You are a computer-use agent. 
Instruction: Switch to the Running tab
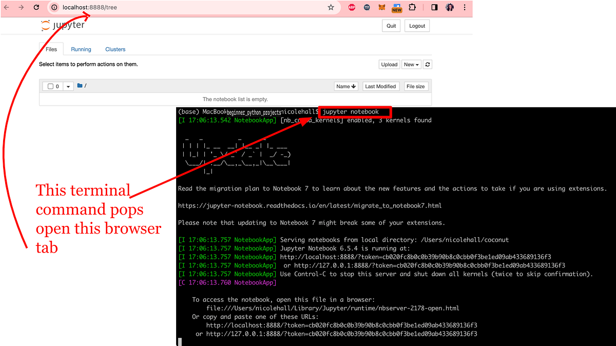point(81,49)
